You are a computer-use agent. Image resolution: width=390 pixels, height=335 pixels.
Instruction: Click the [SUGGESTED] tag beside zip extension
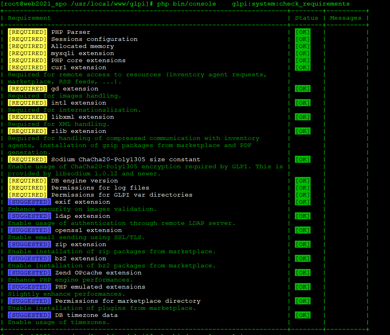pyautogui.click(x=29, y=245)
